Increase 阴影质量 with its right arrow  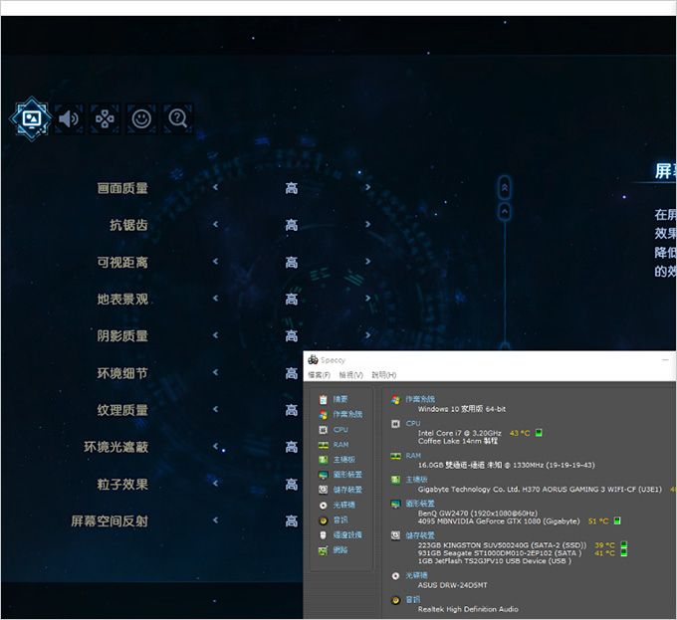coord(367,335)
